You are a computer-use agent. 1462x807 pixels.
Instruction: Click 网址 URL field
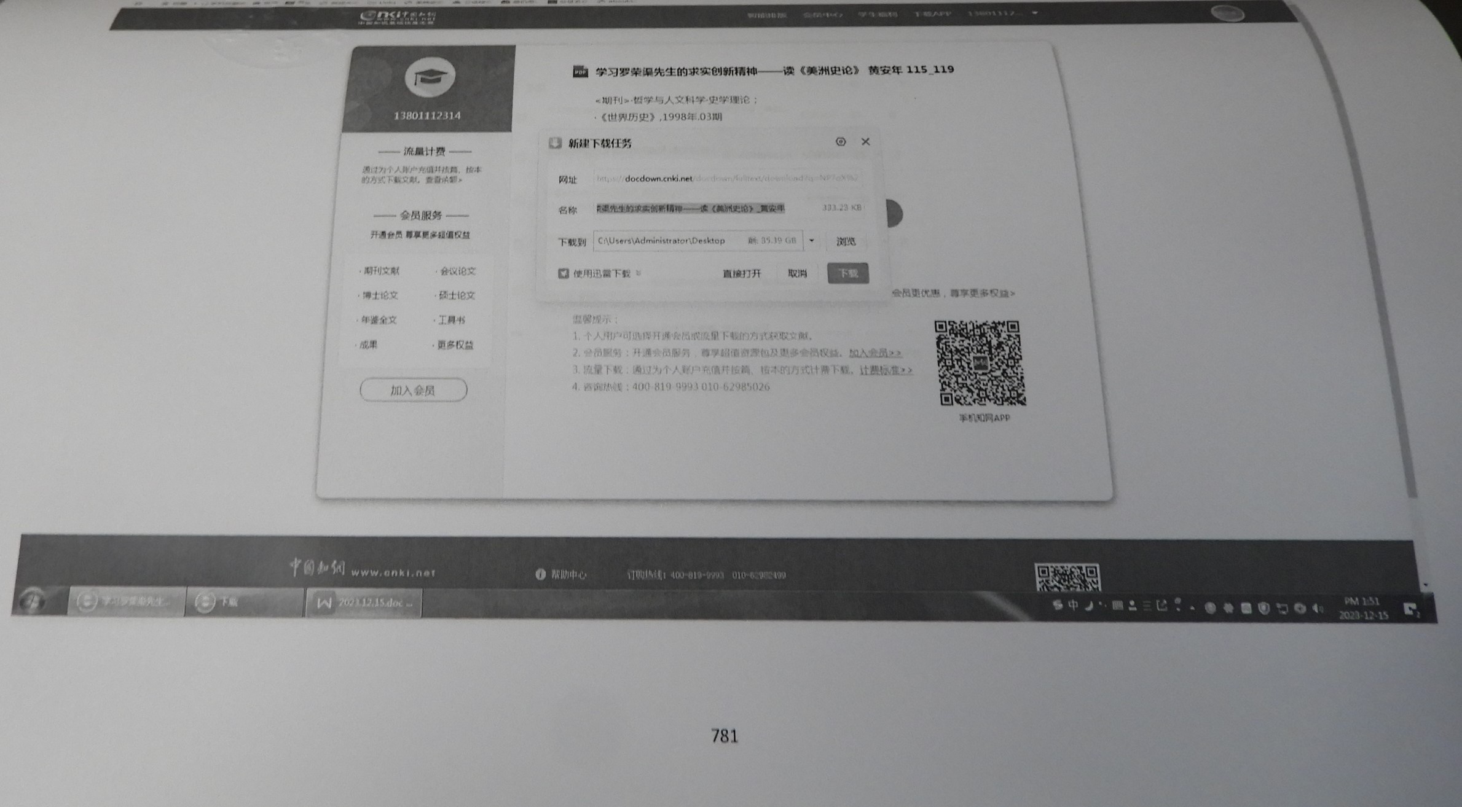coord(728,179)
